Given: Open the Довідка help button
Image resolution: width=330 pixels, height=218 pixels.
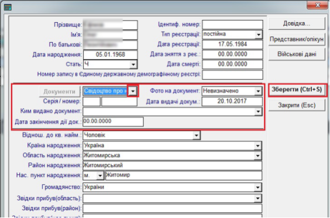Looking at the screenshot, I should point(297,23).
